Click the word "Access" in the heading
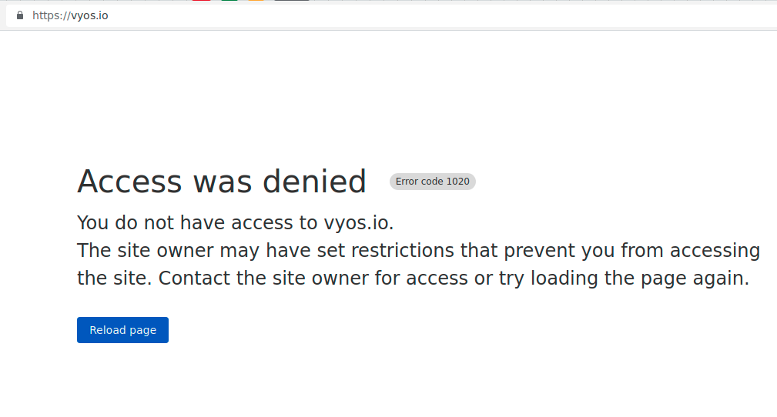Viewport: 777px width, 417px height. [x=129, y=182]
